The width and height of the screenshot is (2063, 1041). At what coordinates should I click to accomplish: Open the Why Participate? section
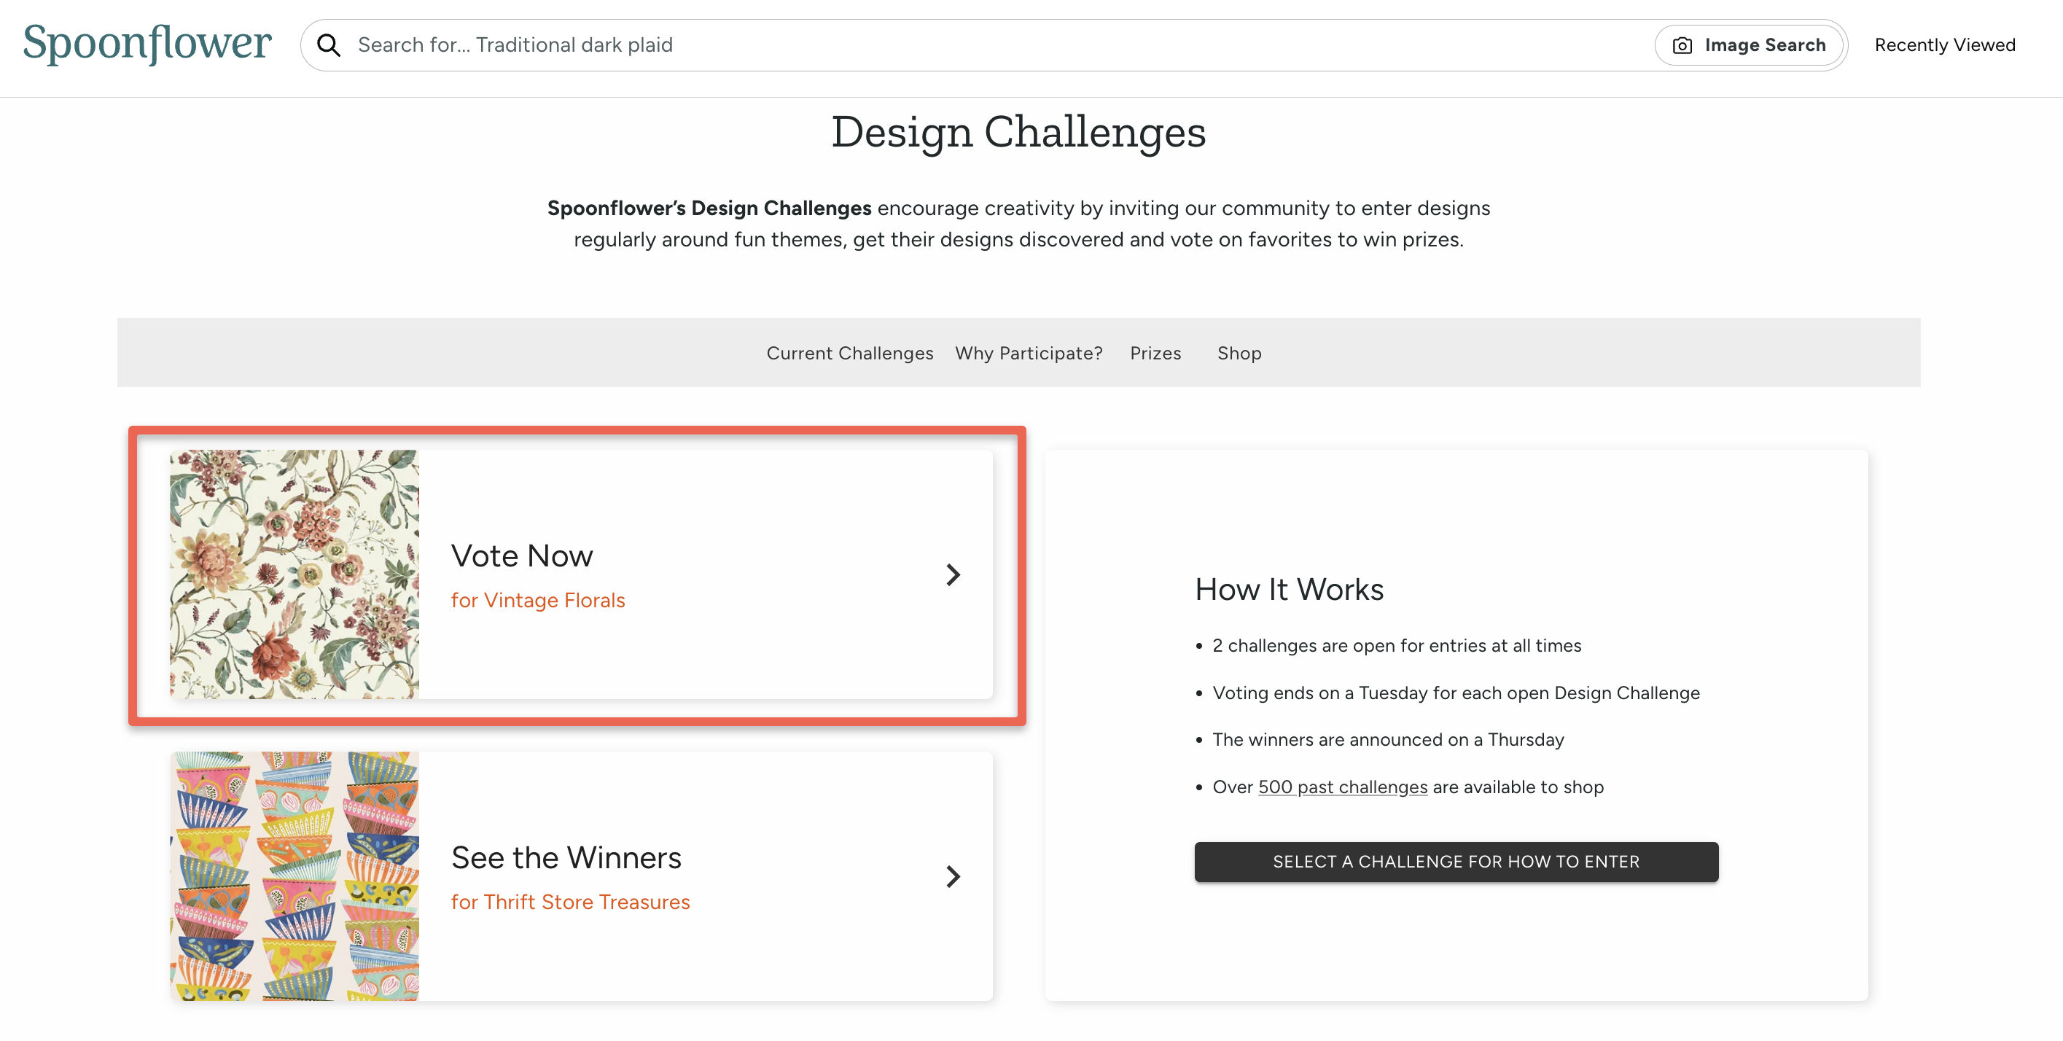tap(1029, 352)
